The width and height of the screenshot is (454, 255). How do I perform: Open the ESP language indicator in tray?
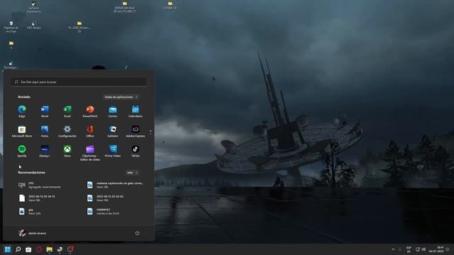409,249
